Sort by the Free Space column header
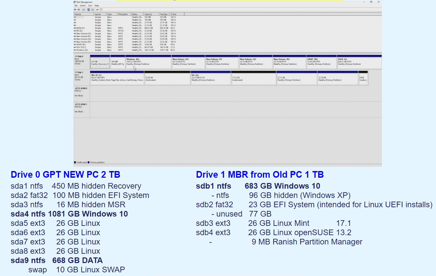The width and height of the screenshot is (436, 276). [164, 14]
